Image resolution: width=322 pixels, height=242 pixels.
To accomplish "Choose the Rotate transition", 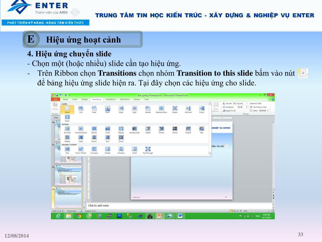I will pyautogui.click(x=108, y=150).
